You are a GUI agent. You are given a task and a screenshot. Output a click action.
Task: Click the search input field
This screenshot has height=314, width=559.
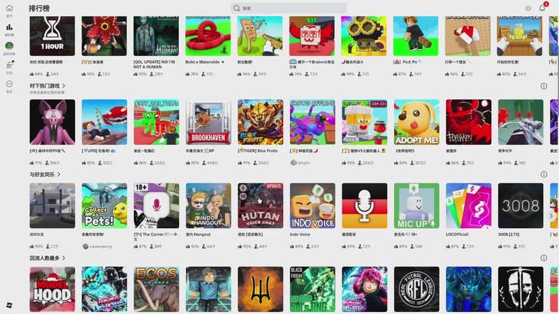pyautogui.click(x=289, y=8)
